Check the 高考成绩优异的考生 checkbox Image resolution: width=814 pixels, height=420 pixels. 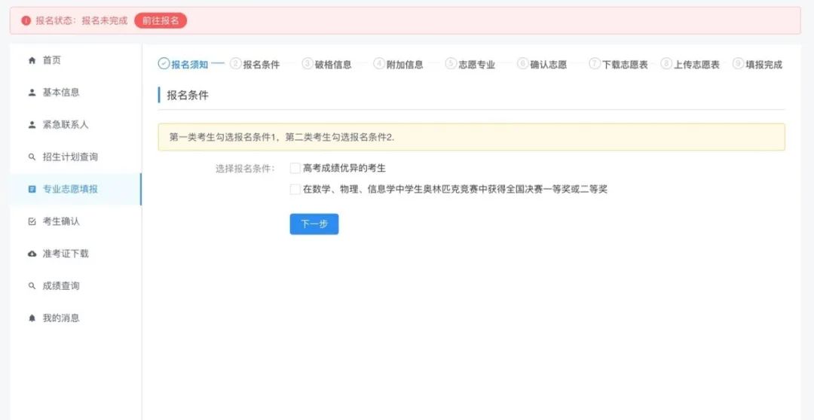click(295, 168)
